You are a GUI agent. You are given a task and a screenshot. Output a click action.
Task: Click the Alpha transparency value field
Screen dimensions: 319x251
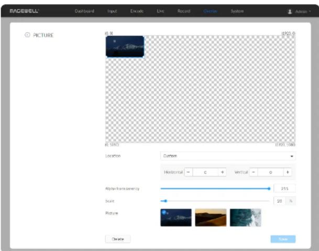[x=284, y=189]
